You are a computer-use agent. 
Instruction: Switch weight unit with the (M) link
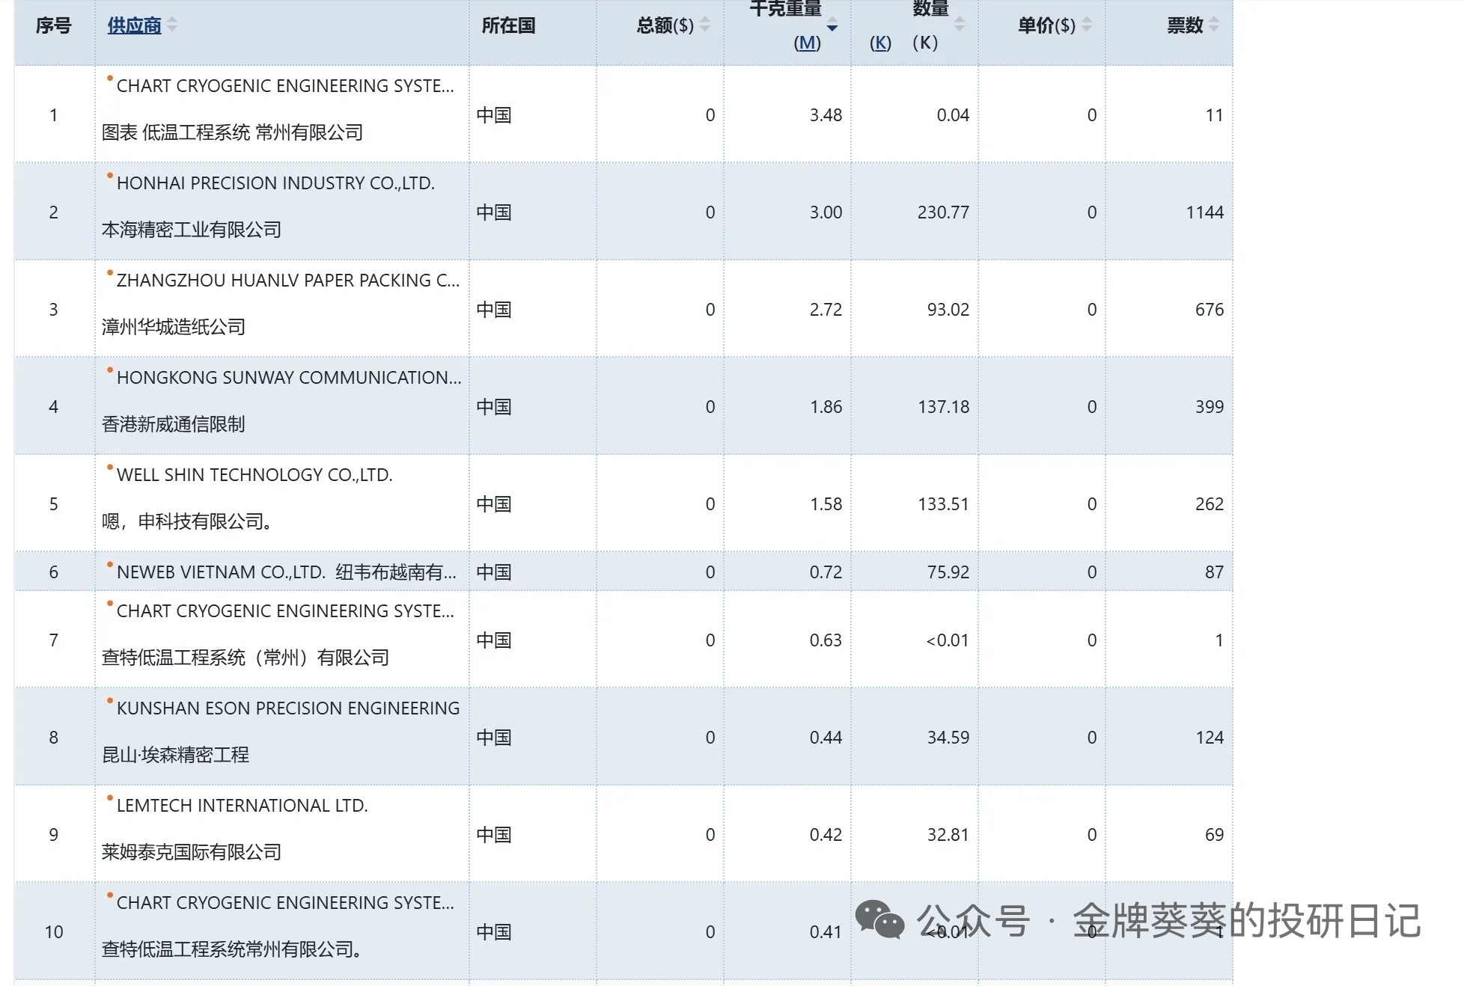coord(807,43)
